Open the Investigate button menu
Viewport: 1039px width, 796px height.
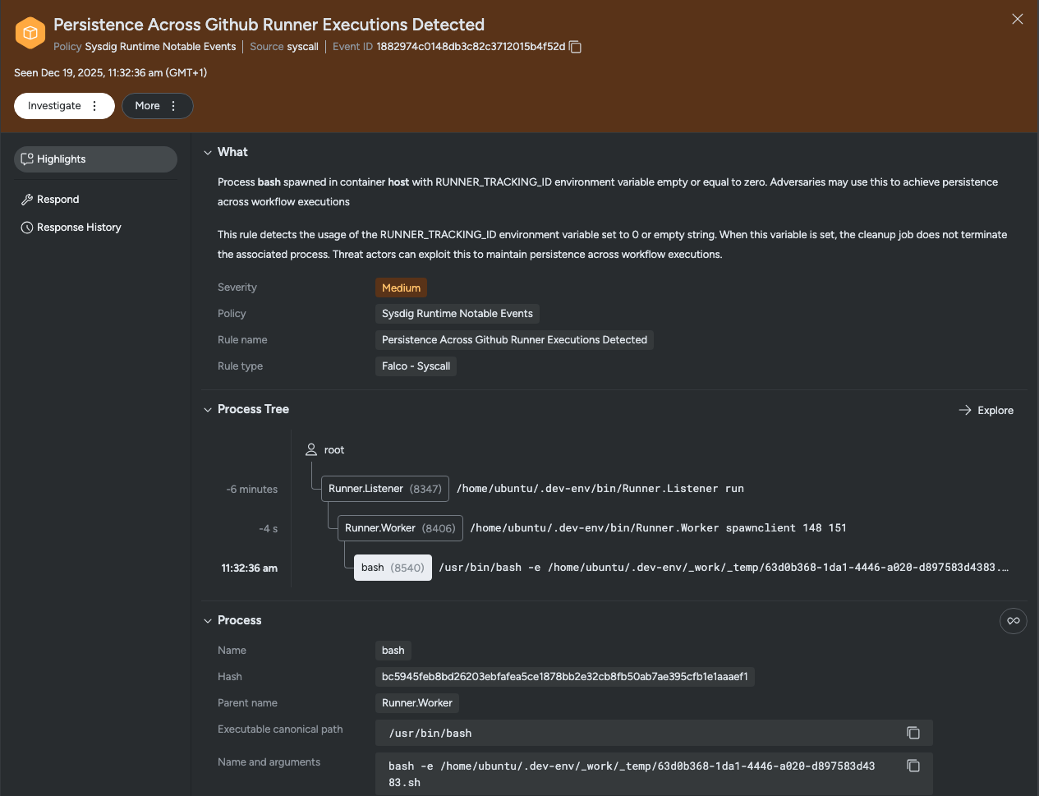[94, 106]
